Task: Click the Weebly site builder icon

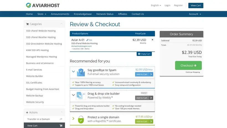Action: [x=81, y=96]
